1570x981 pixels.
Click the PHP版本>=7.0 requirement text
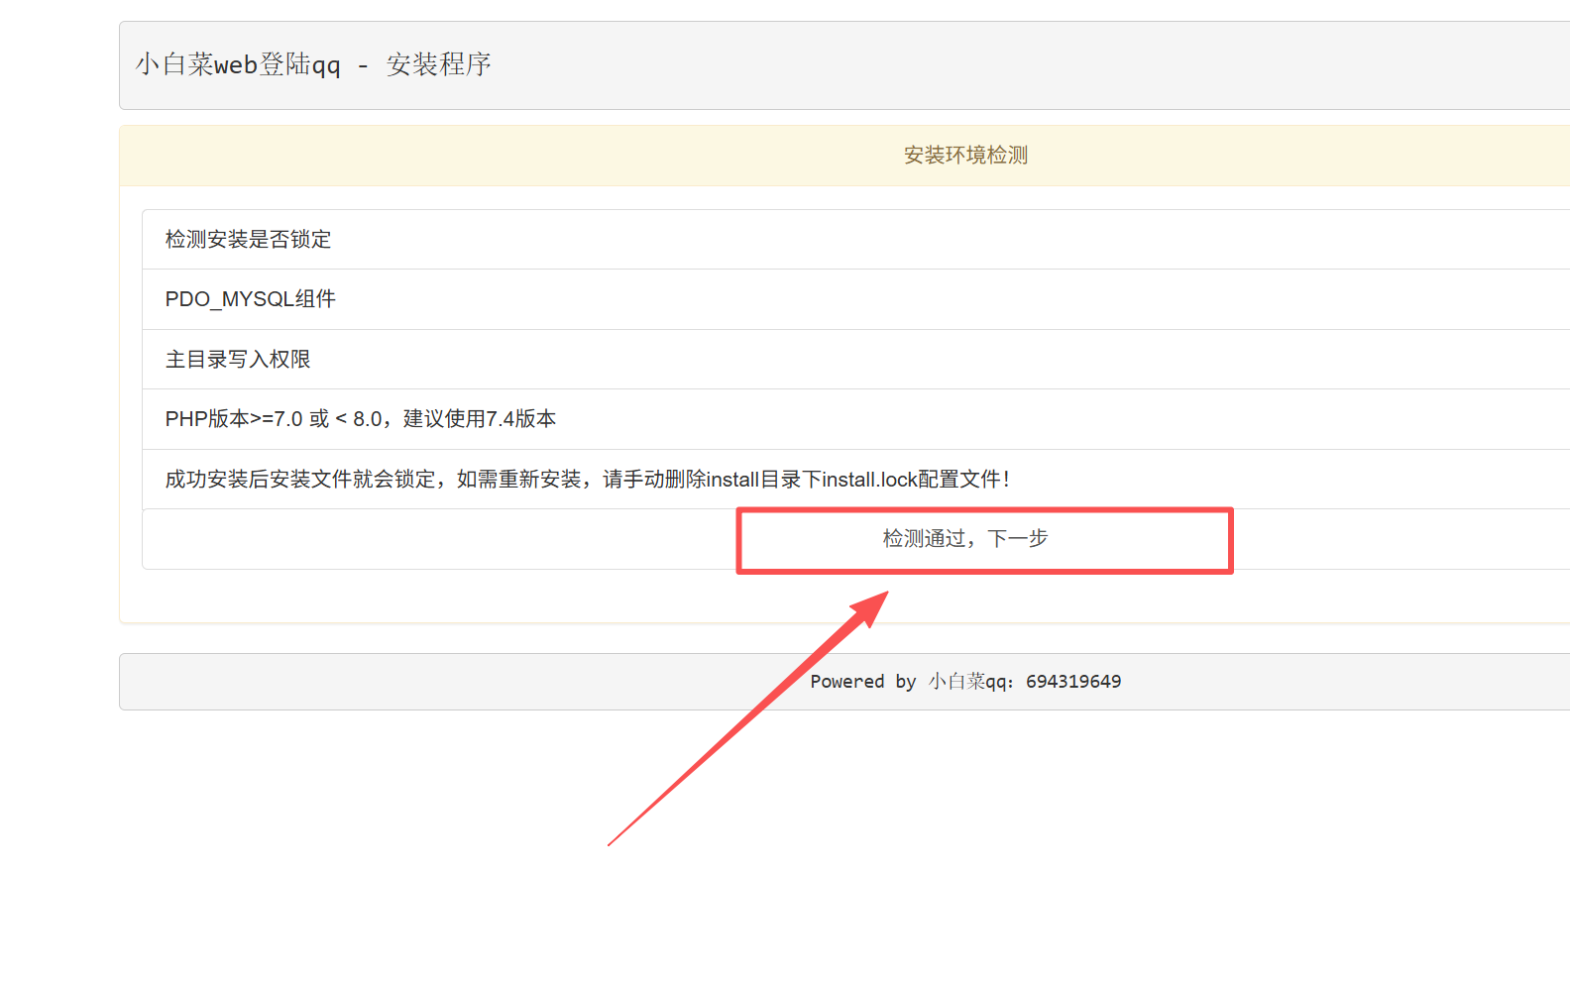234,419
